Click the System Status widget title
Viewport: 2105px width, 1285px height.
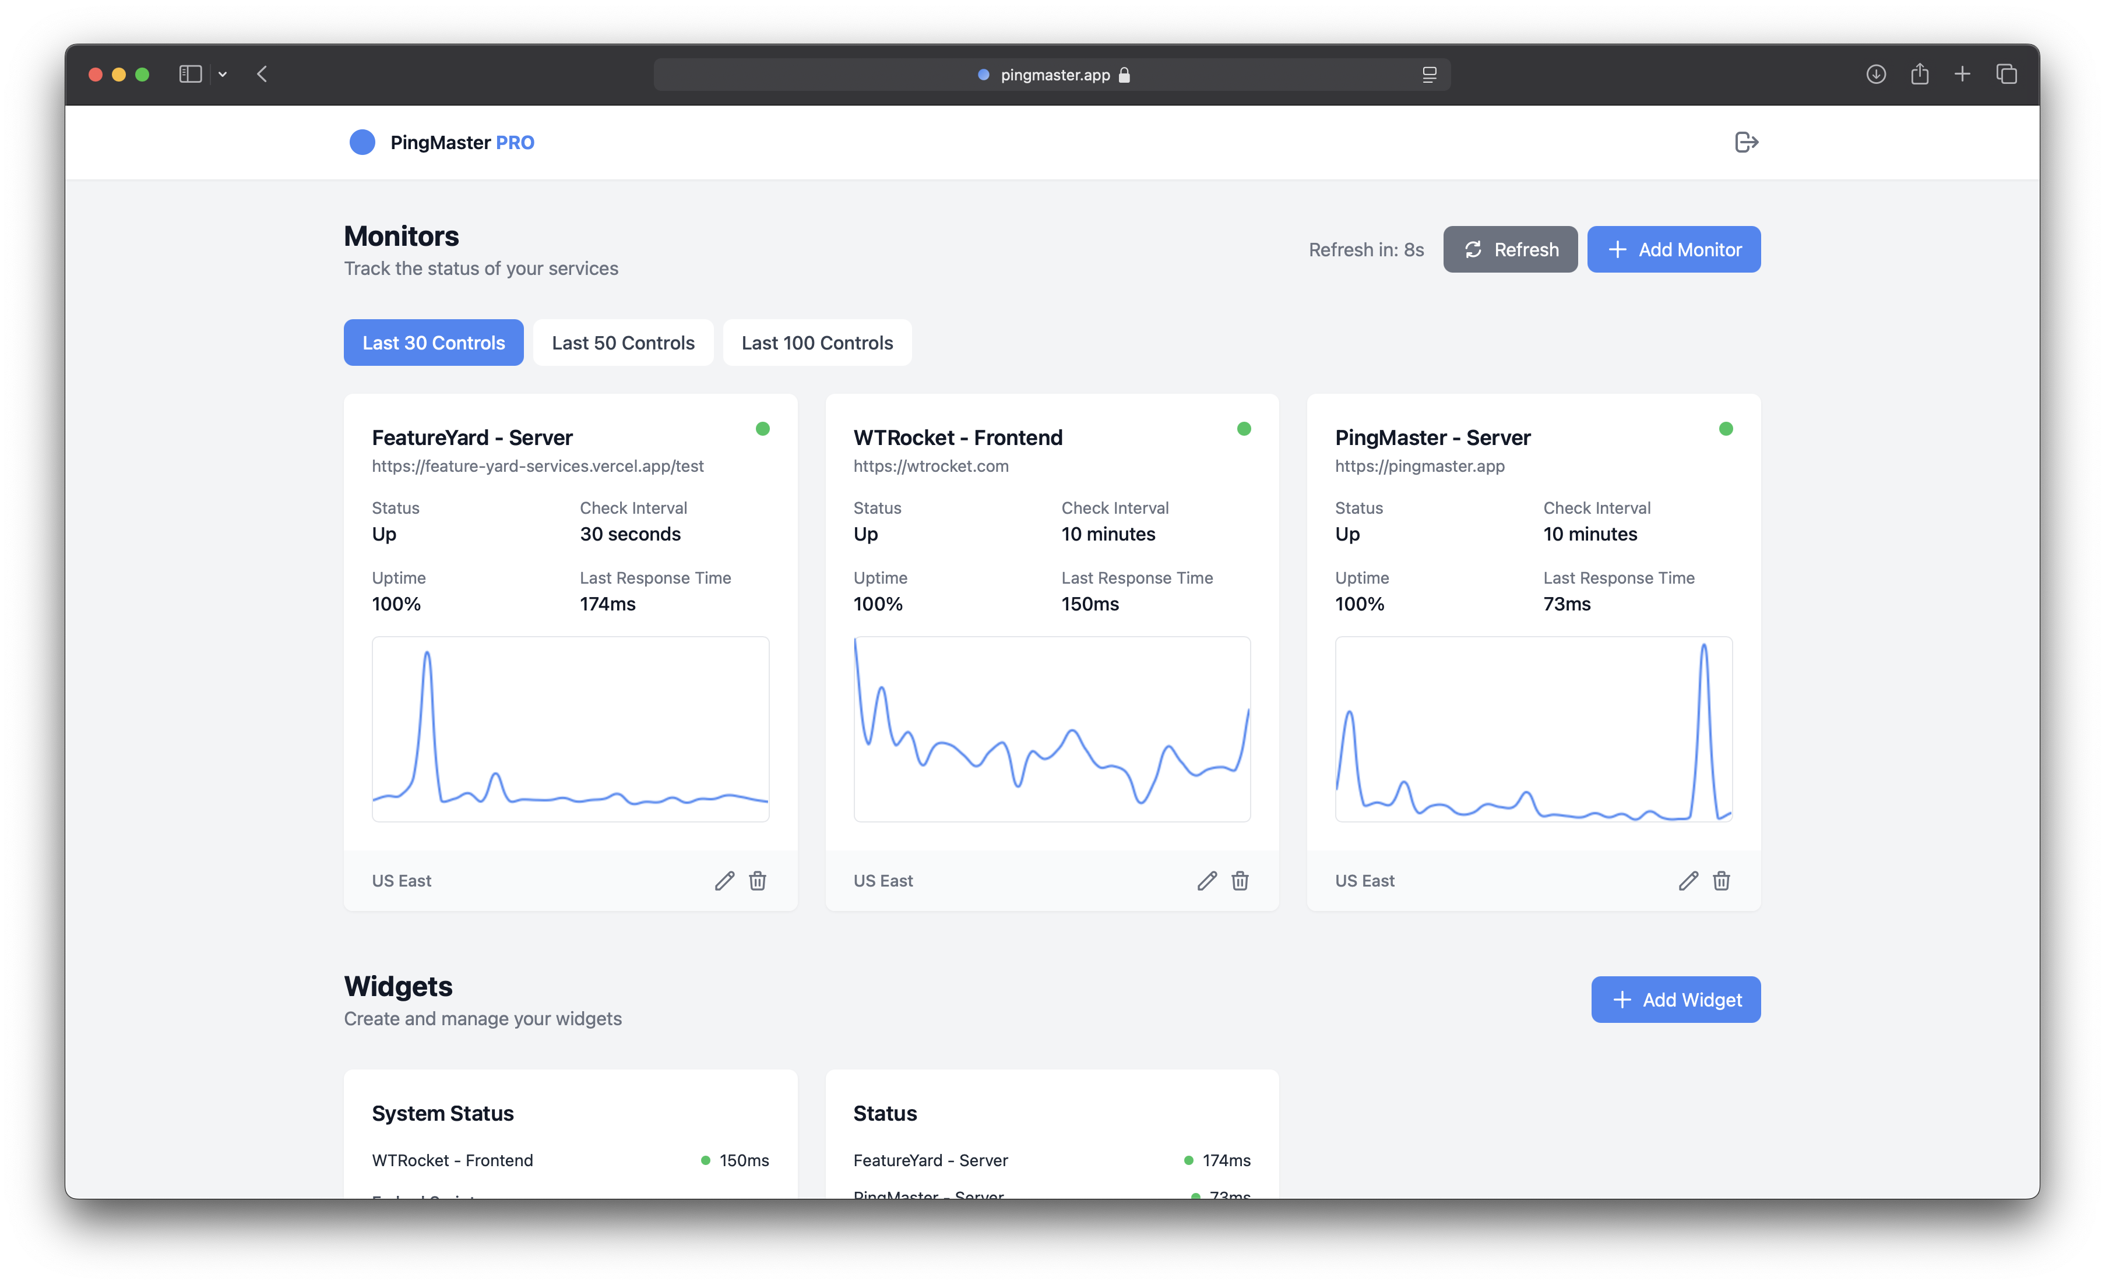pyautogui.click(x=442, y=1113)
